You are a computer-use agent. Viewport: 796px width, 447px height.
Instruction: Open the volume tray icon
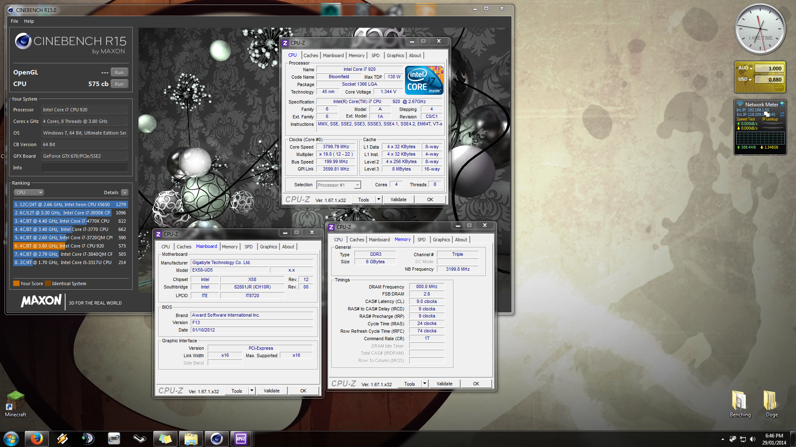(x=752, y=439)
